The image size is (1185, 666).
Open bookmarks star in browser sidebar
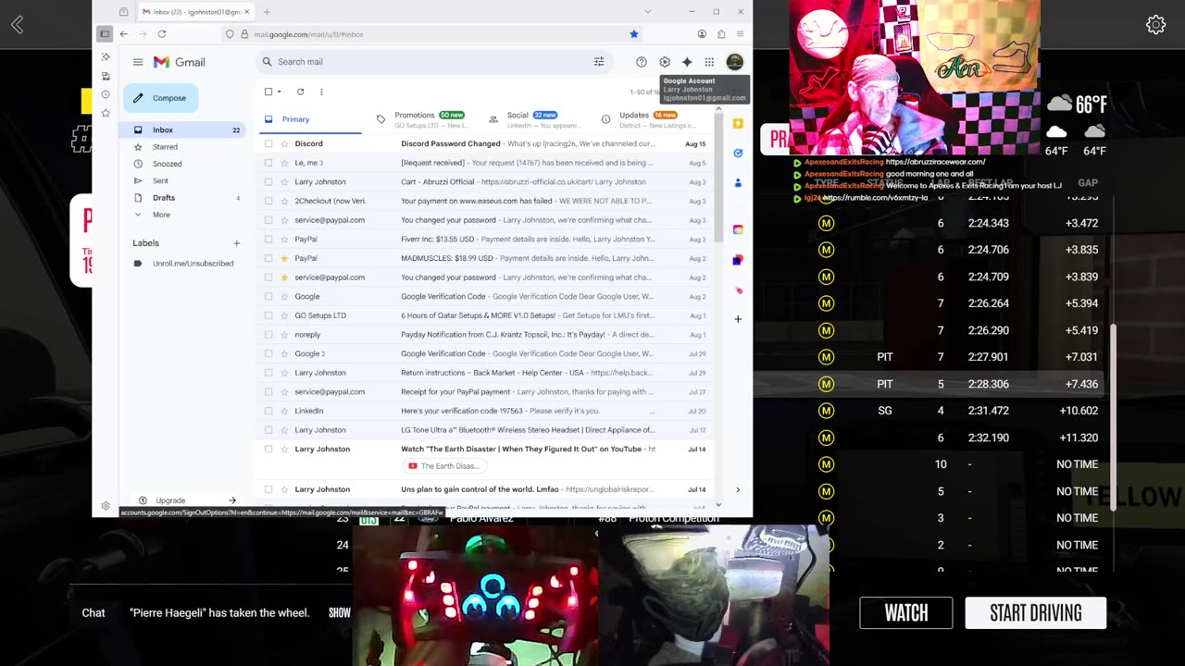pyautogui.click(x=106, y=113)
